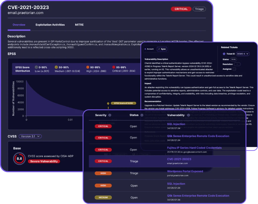Click the MEDIUM severity badge
258x204 pixels.
pyautogui.click(x=103, y=198)
